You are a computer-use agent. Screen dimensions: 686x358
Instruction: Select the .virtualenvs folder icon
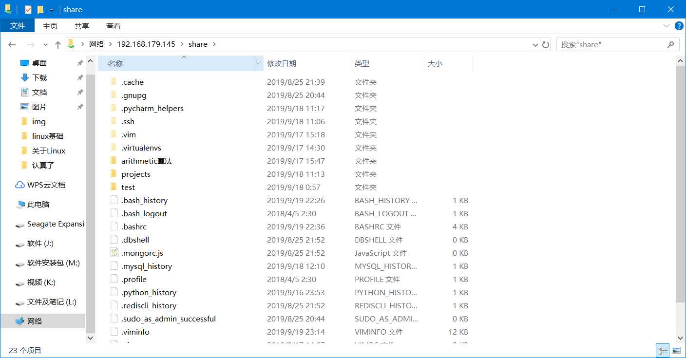coord(114,148)
